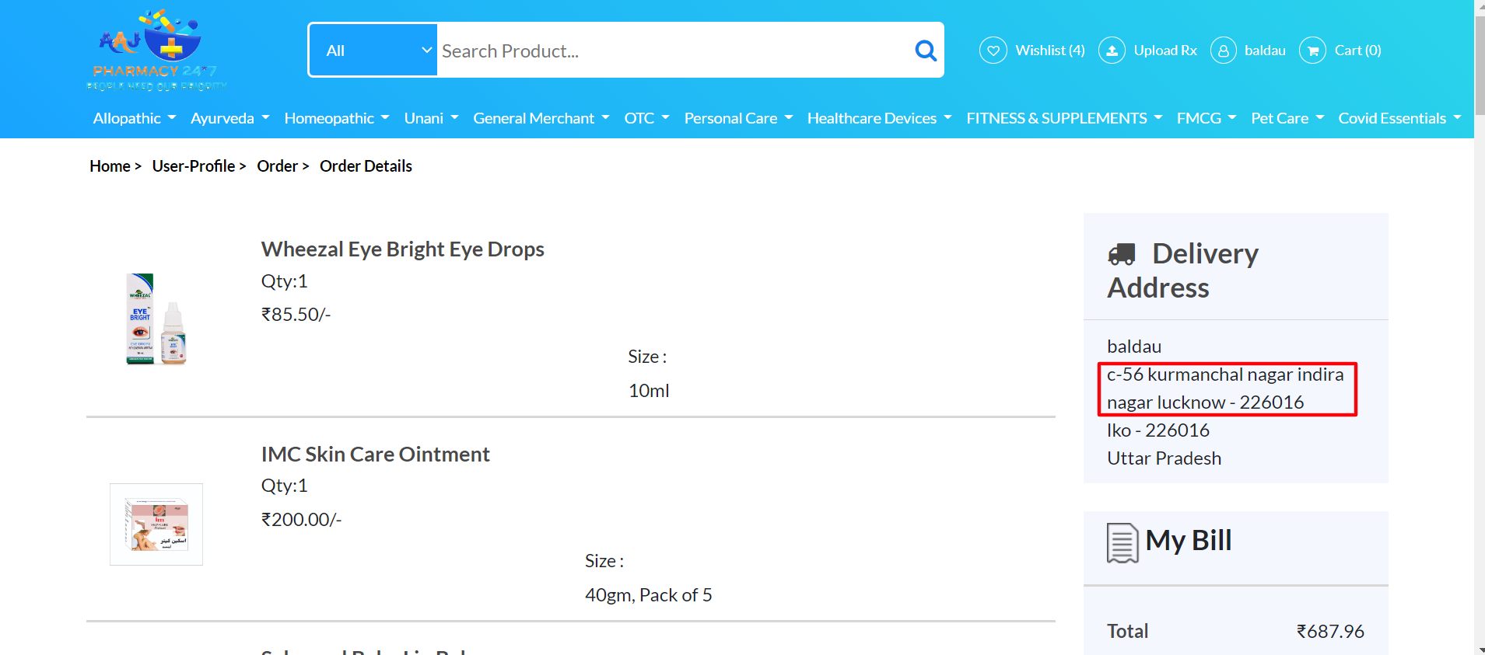1485x655 pixels.
Task: Click the Pharmacy 24*7 logo
Action: pos(156,51)
